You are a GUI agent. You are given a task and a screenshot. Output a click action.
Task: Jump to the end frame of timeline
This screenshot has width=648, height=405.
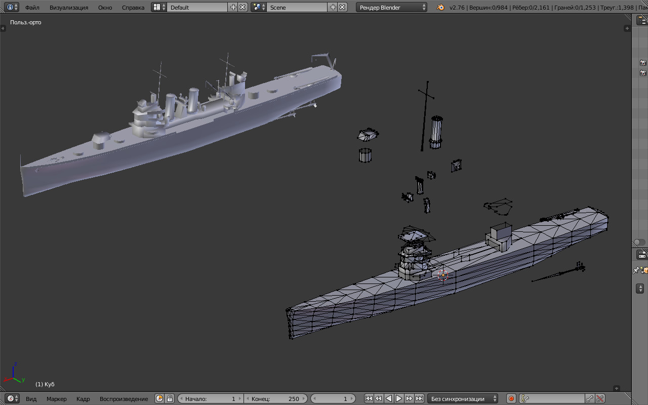(x=419, y=399)
